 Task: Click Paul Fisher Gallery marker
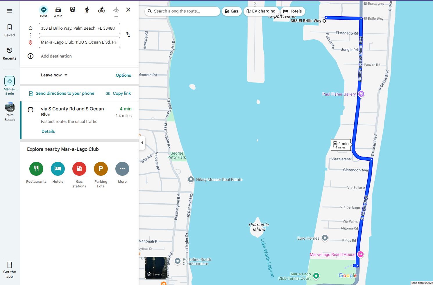click(361, 94)
